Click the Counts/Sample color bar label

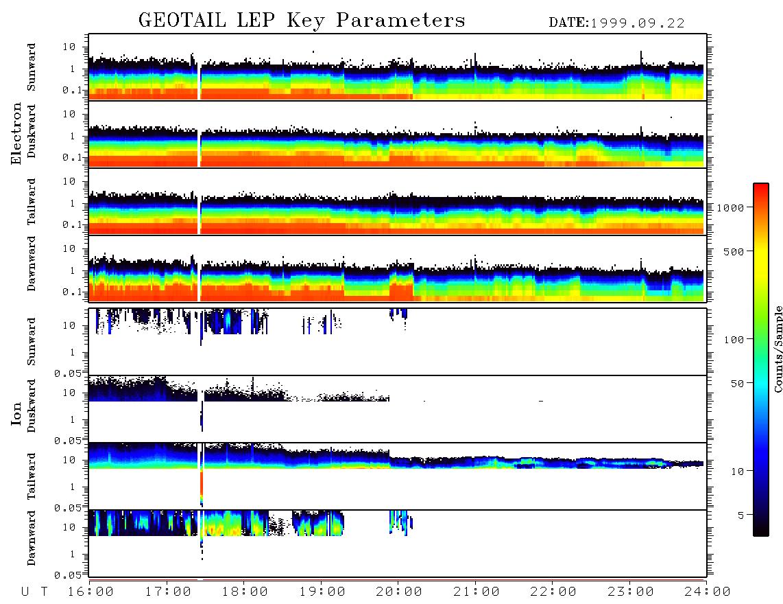(x=778, y=349)
